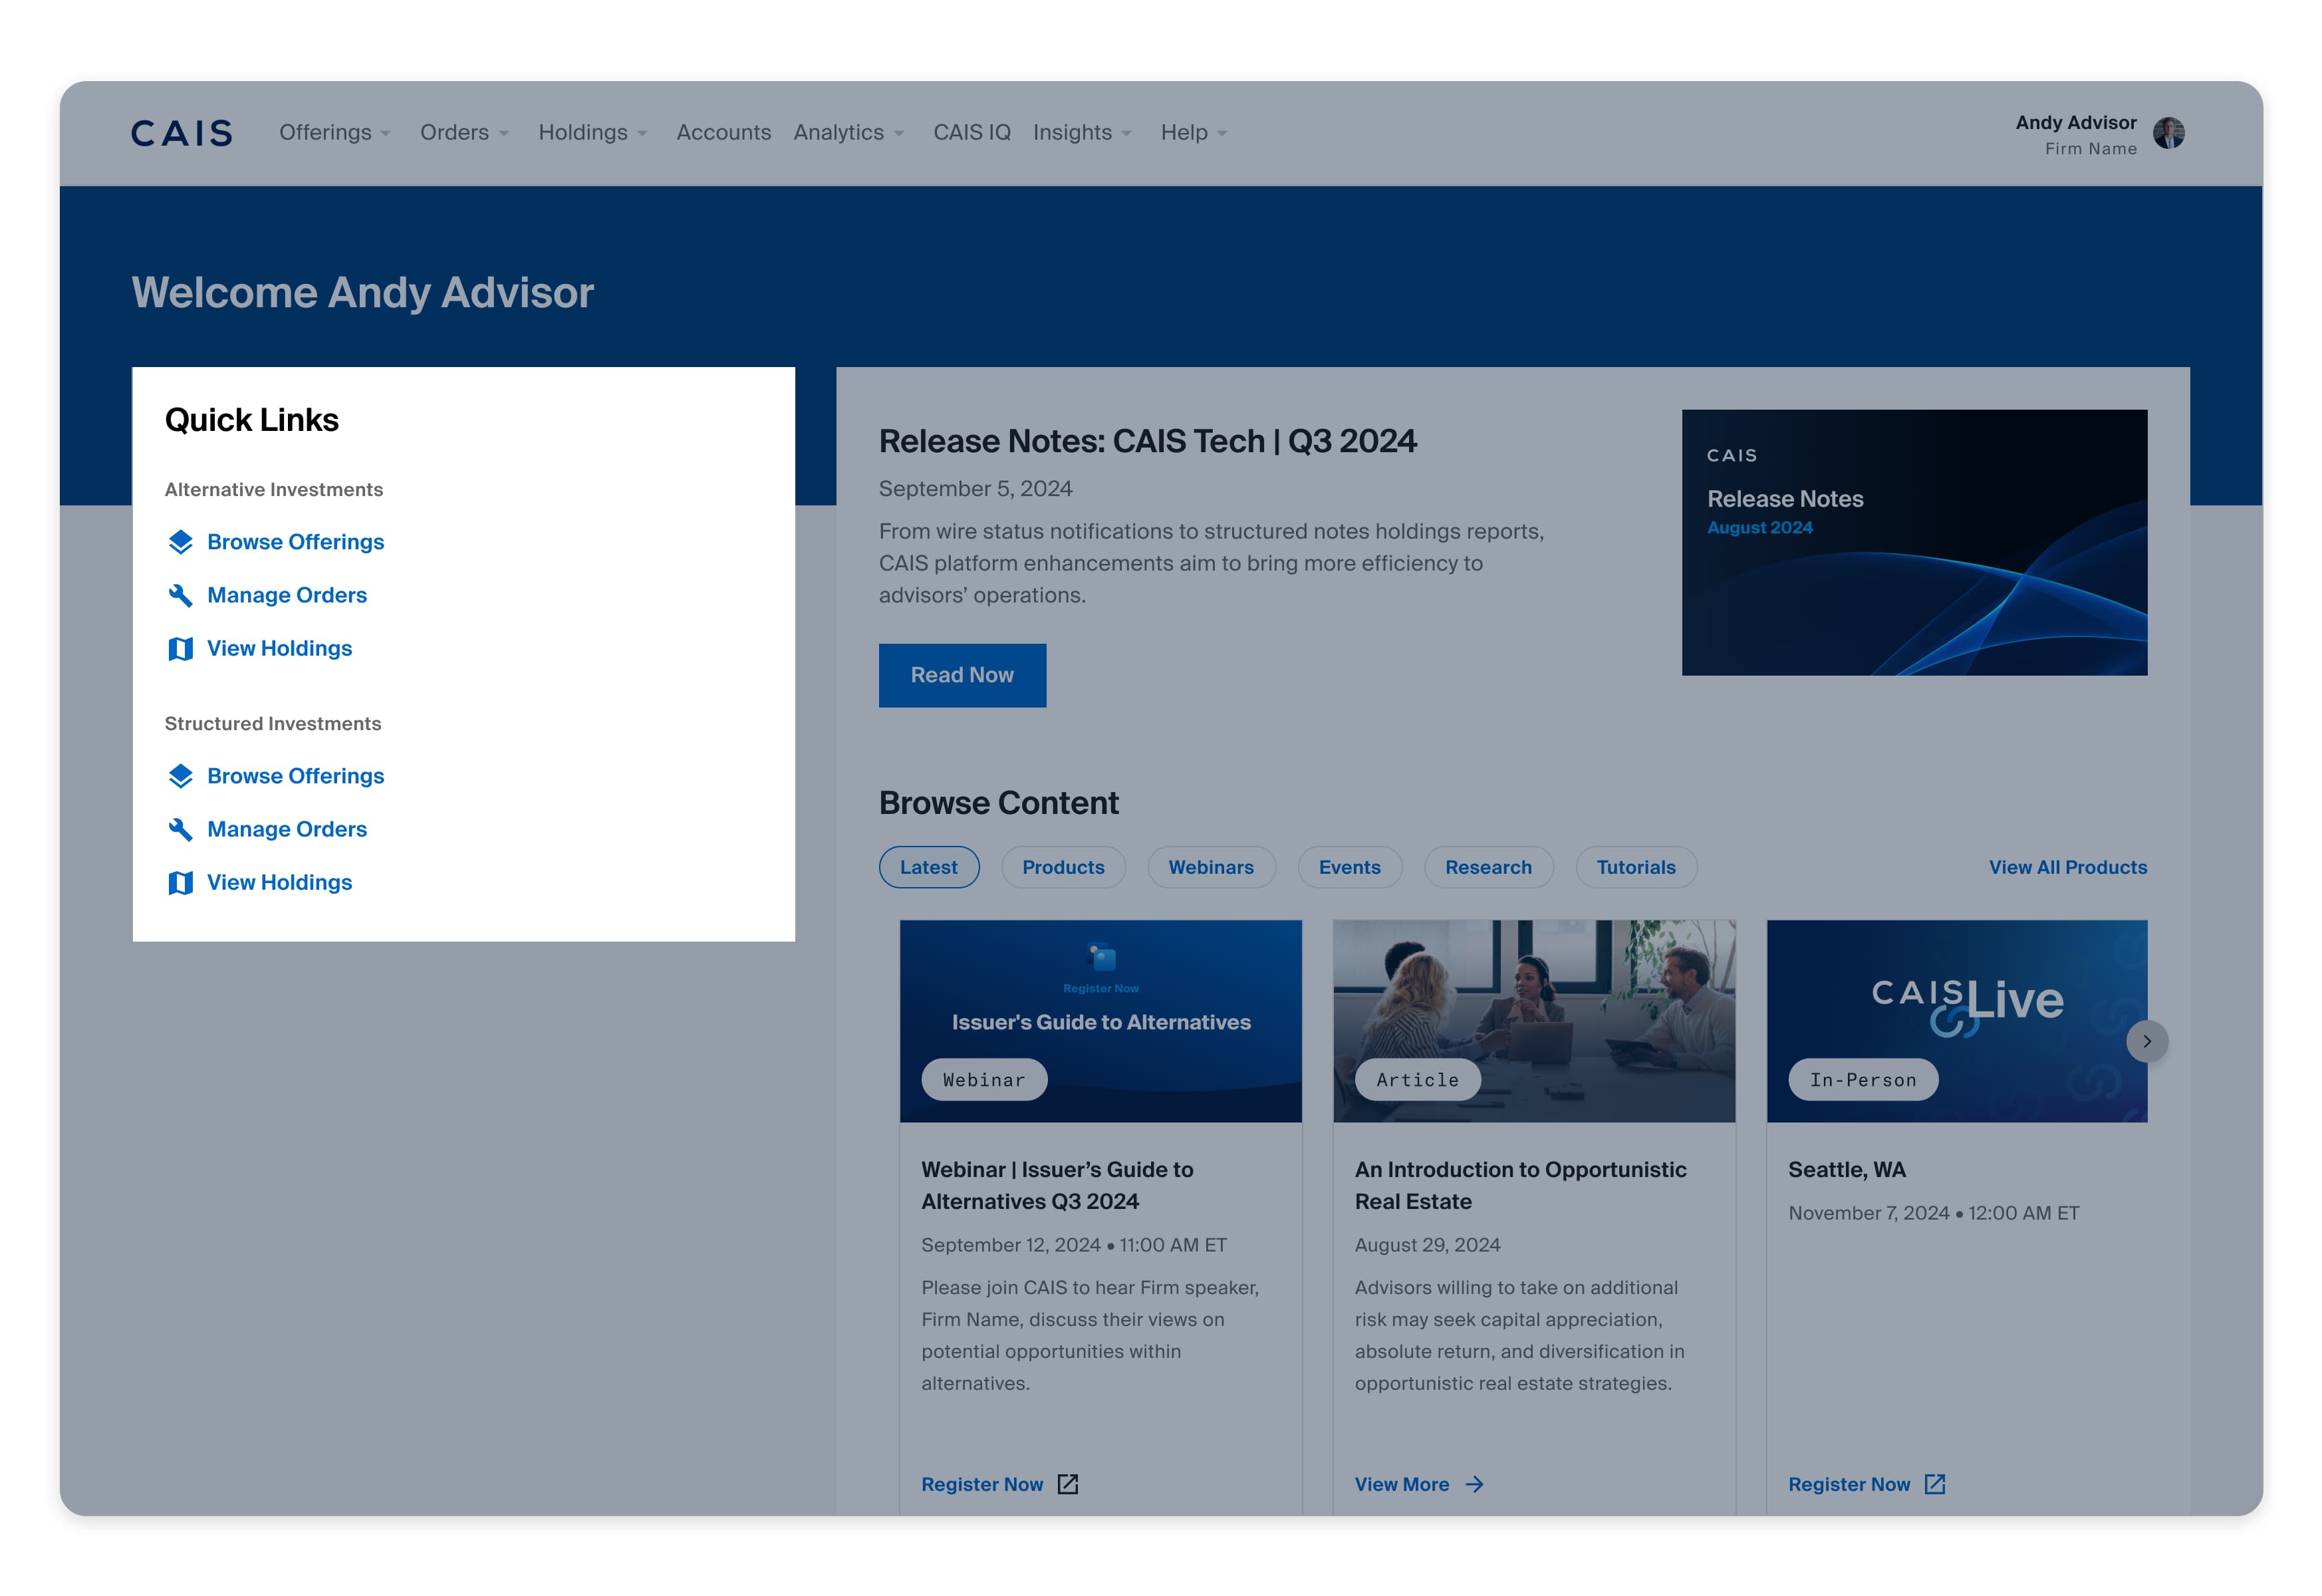The image size is (2322, 1596).
Task: Click external-link icon on the webinar card's Register Now
Action: click(x=1067, y=1484)
